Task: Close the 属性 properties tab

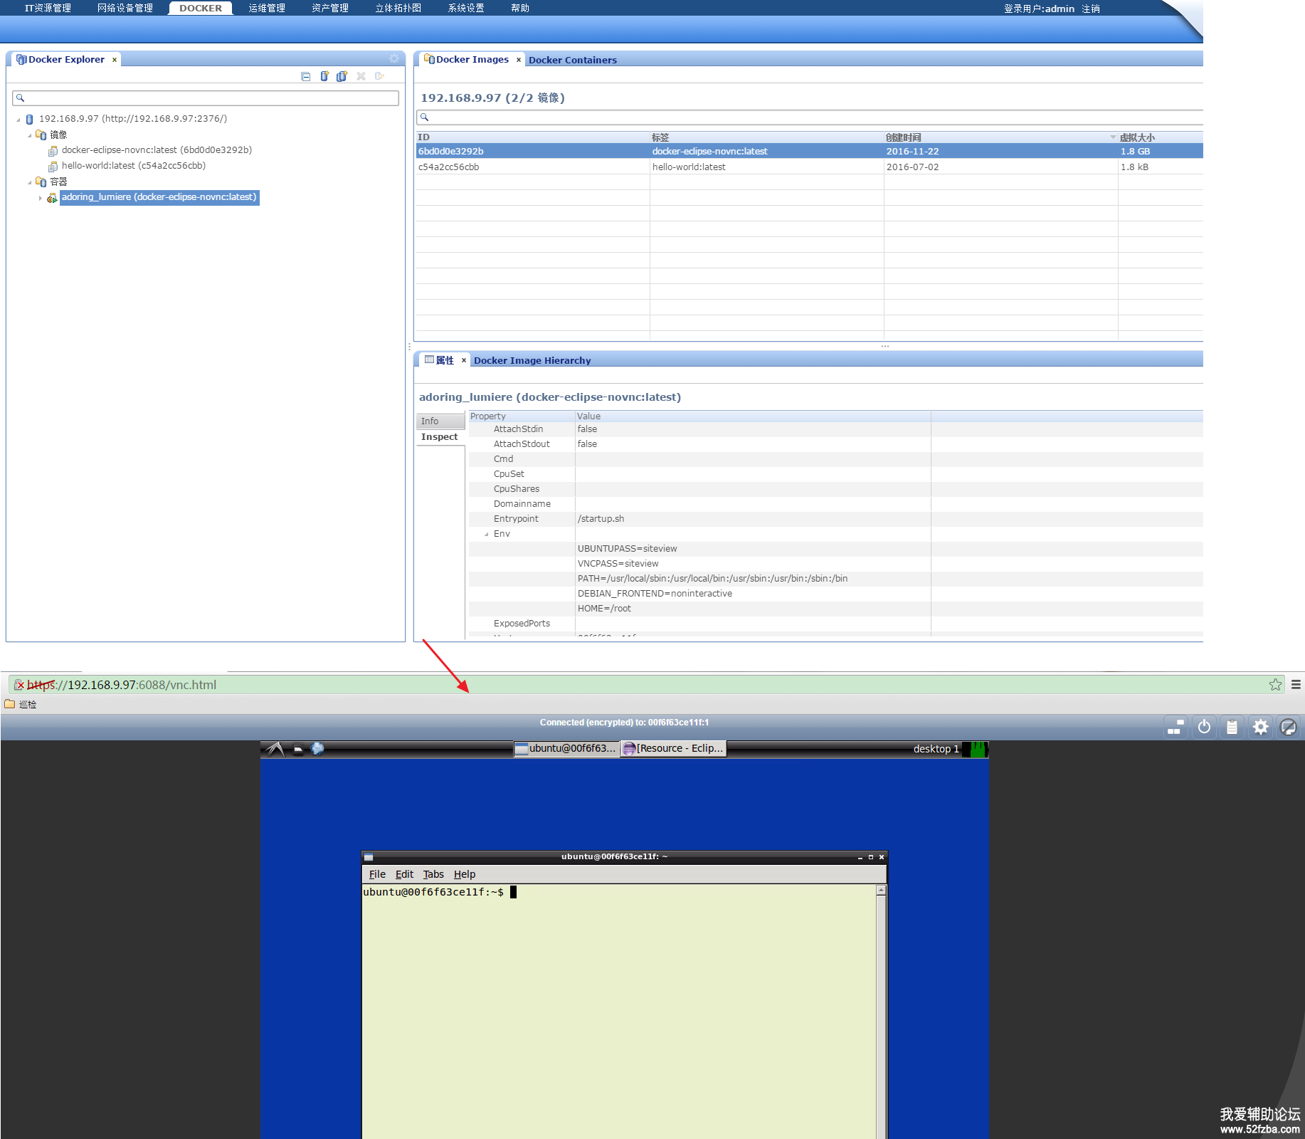Action: (x=464, y=360)
